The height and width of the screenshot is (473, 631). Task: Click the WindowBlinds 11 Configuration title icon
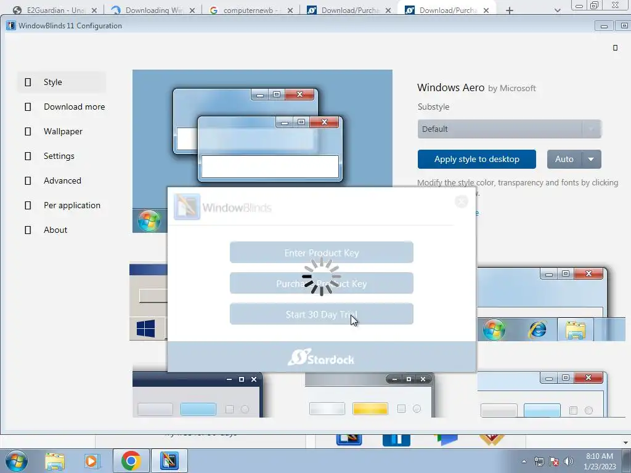pos(11,26)
